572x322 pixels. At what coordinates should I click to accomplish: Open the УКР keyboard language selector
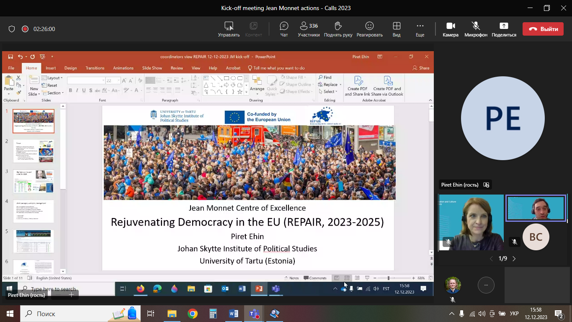tap(514, 314)
